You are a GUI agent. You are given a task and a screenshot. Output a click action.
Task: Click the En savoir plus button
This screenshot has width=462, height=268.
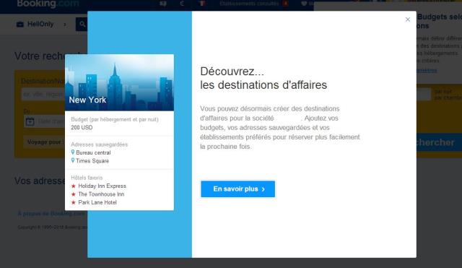[237, 189]
